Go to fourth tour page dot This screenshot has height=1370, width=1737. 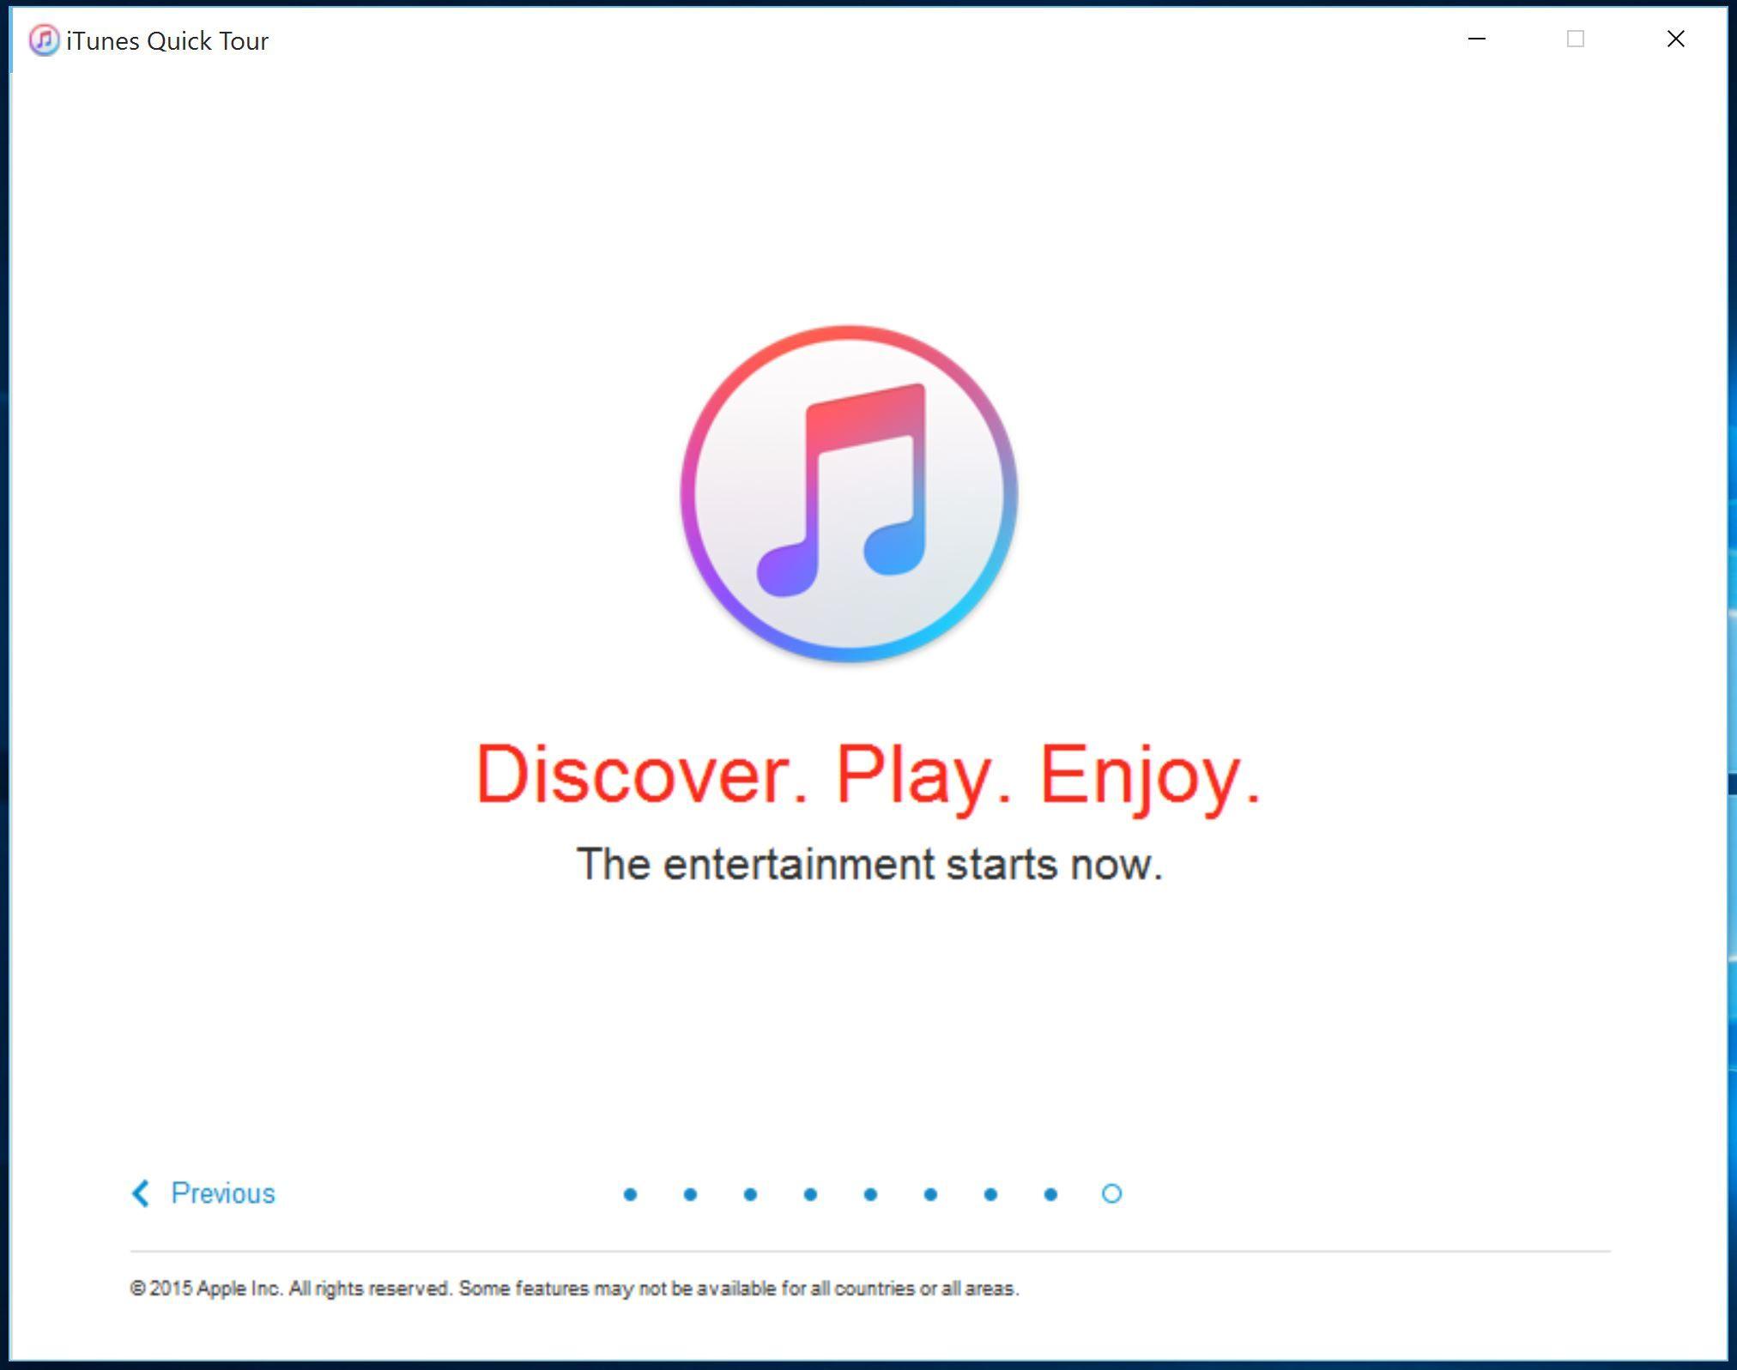(x=810, y=1194)
